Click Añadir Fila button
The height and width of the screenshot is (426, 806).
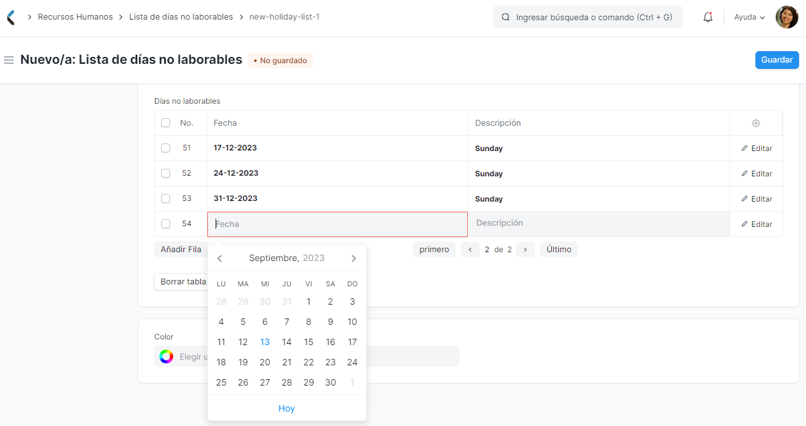pos(181,250)
